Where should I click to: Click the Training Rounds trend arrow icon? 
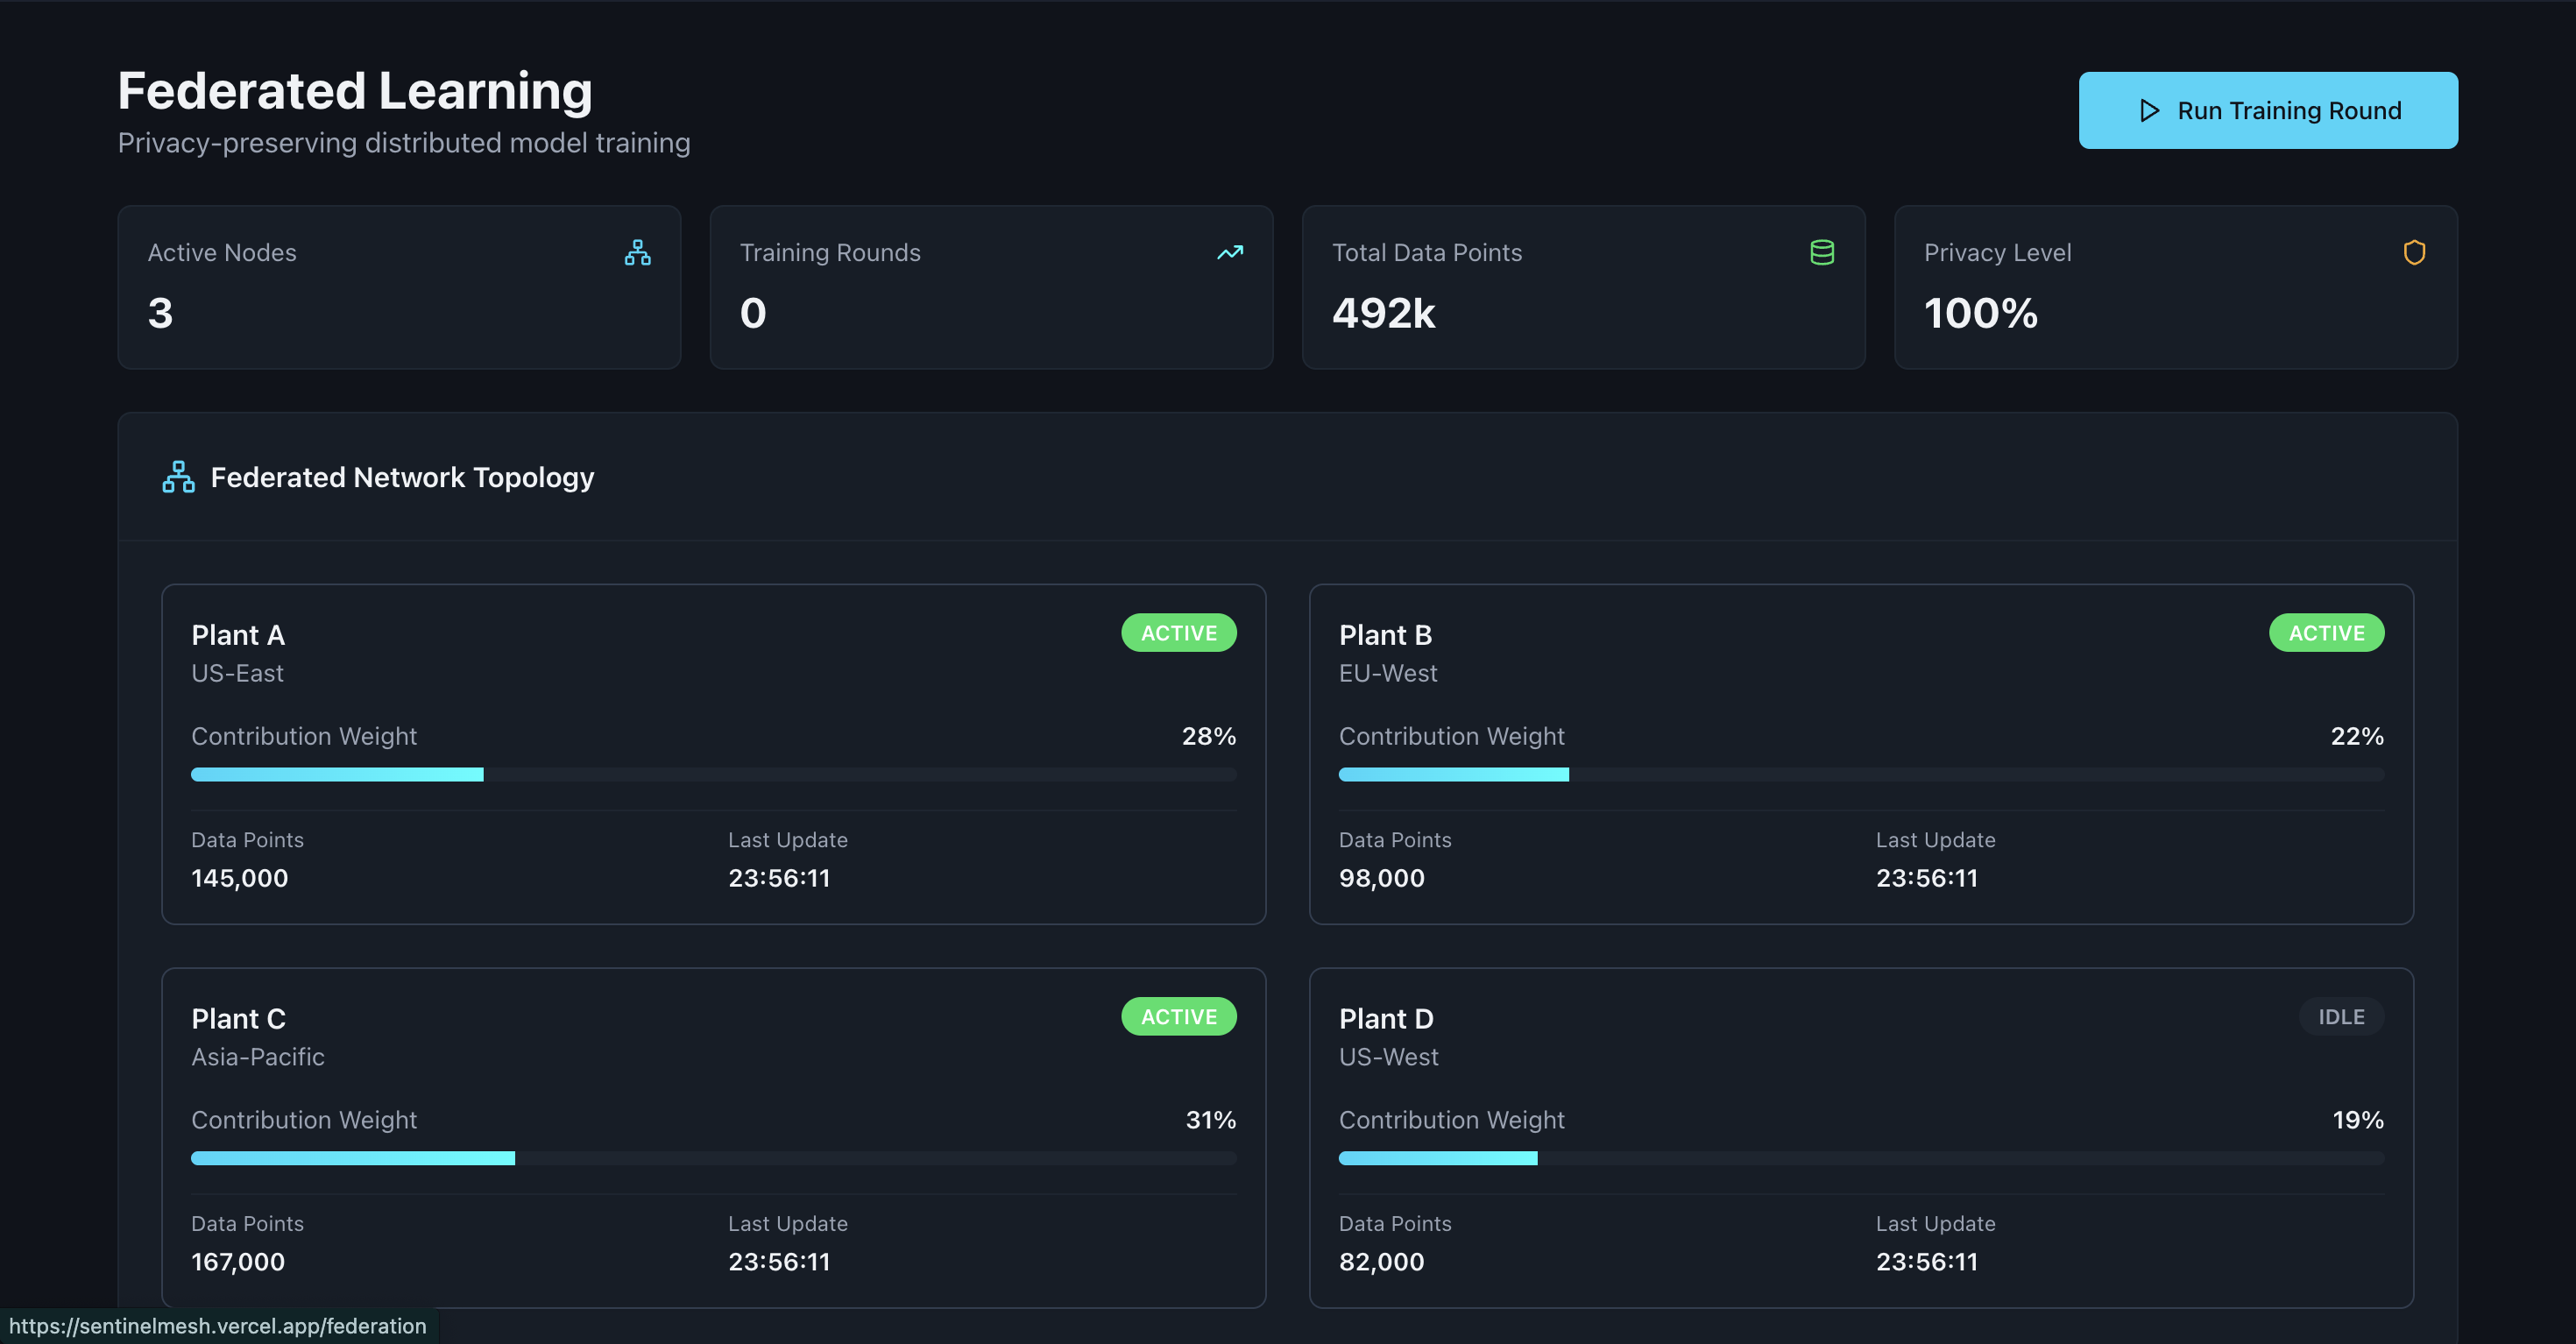click(x=1229, y=252)
